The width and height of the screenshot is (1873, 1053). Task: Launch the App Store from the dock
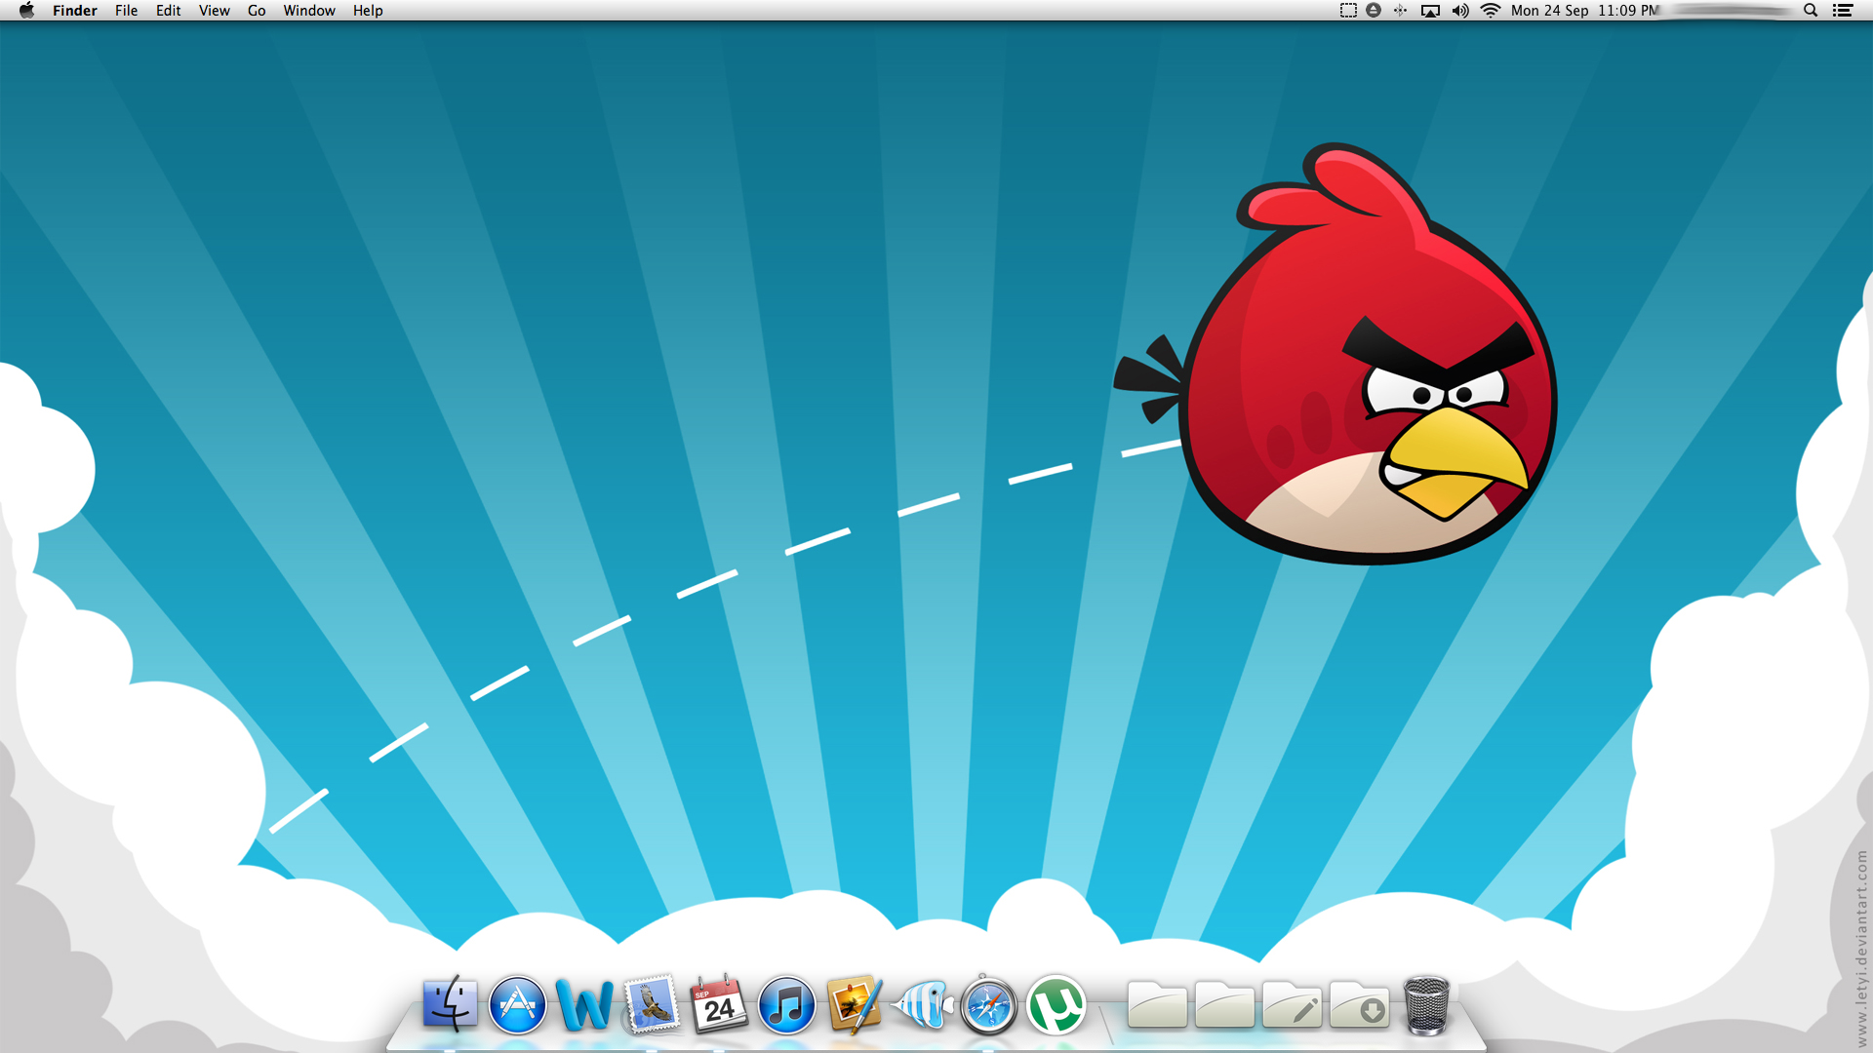[517, 1005]
